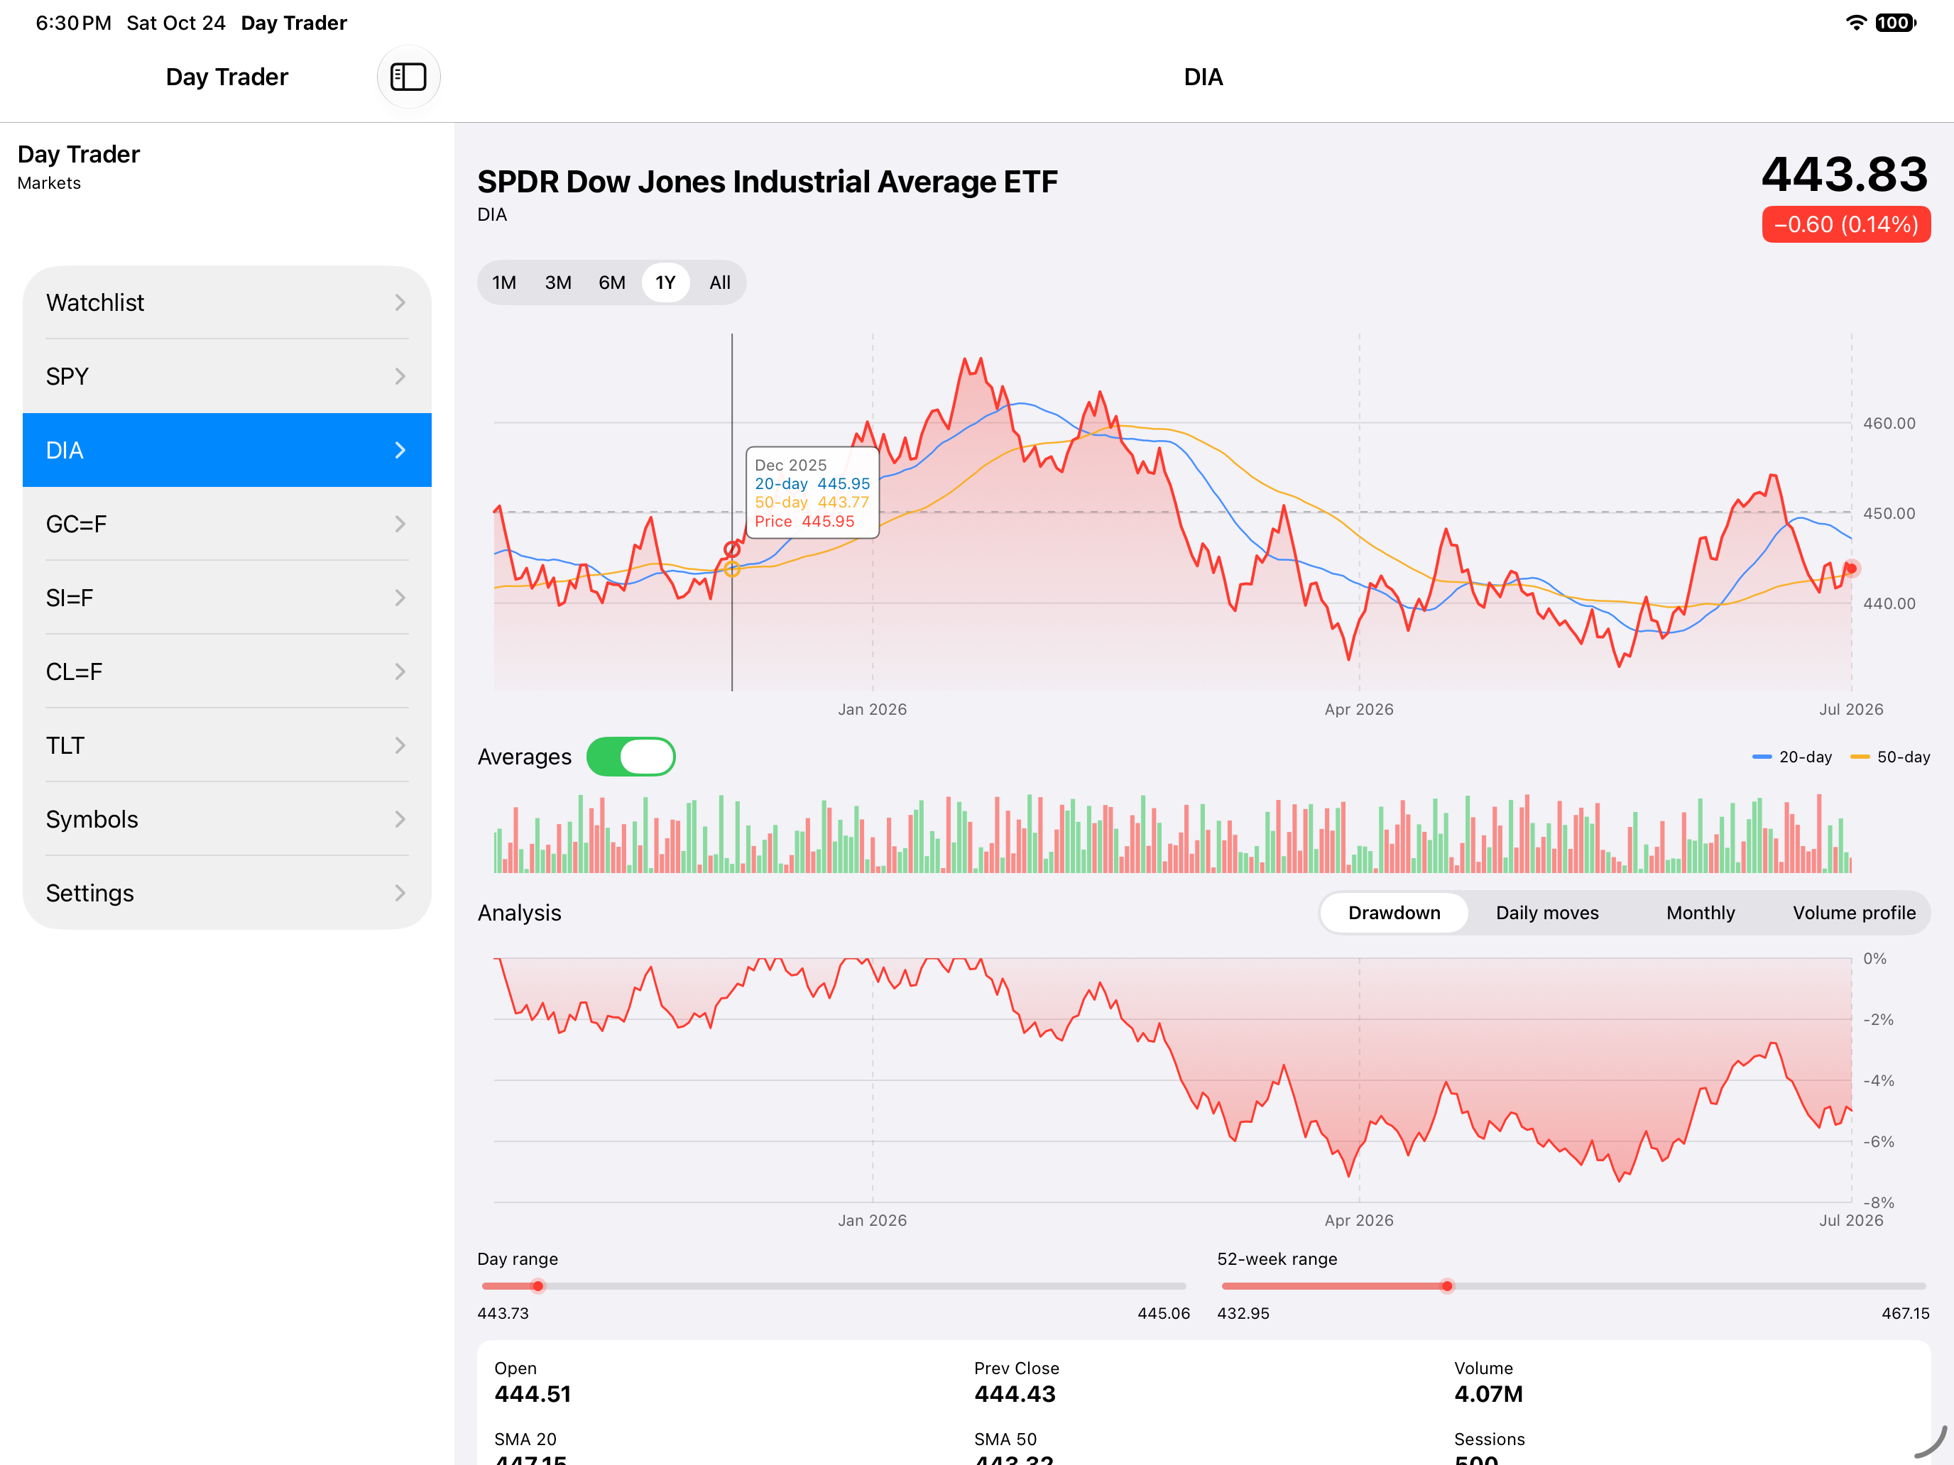
Task: Click the 52-week range slider marker
Action: pos(1447,1285)
